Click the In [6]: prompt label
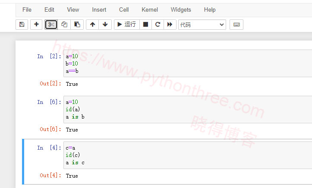 pos(49,102)
